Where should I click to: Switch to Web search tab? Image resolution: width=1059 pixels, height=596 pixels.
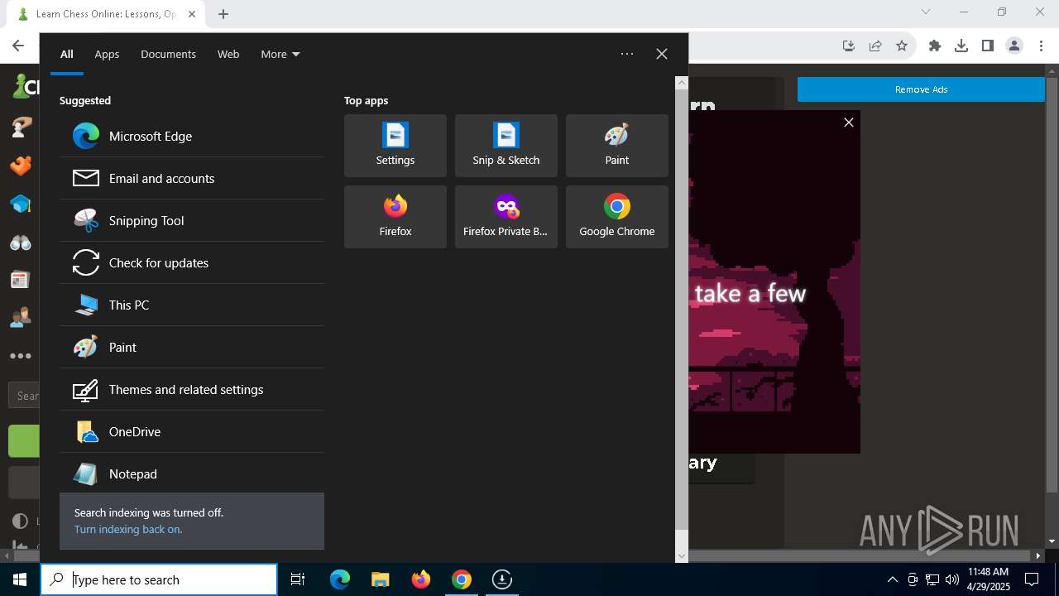coord(228,54)
